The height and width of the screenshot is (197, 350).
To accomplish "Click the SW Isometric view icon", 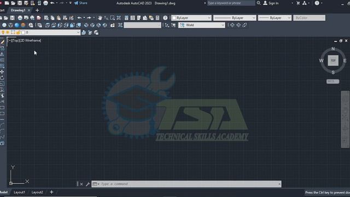I will pyautogui.click(x=86, y=25).
